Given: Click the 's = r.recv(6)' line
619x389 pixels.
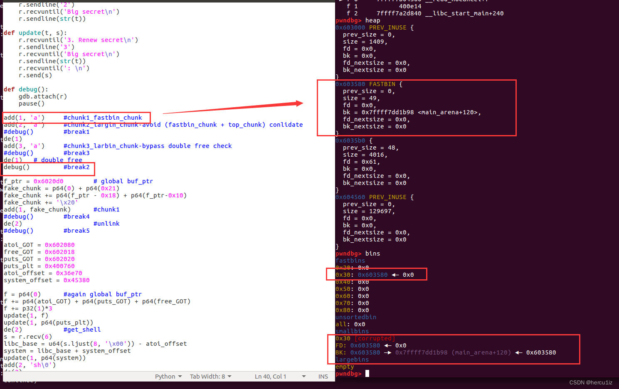Looking at the screenshot, I should click(28, 337).
